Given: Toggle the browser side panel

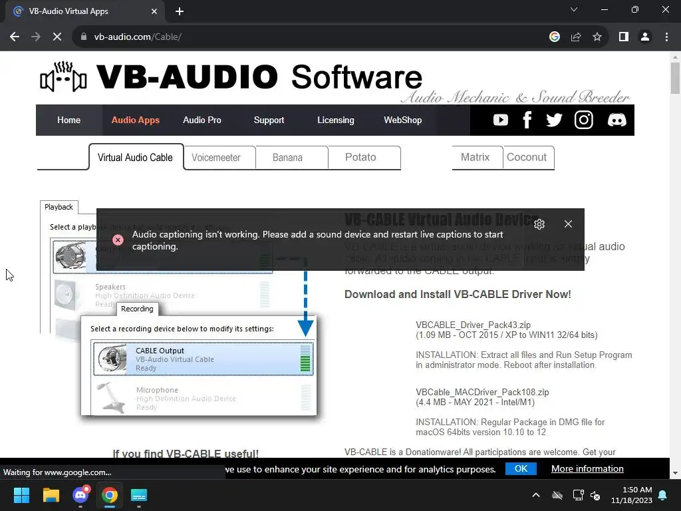Looking at the screenshot, I should (624, 37).
